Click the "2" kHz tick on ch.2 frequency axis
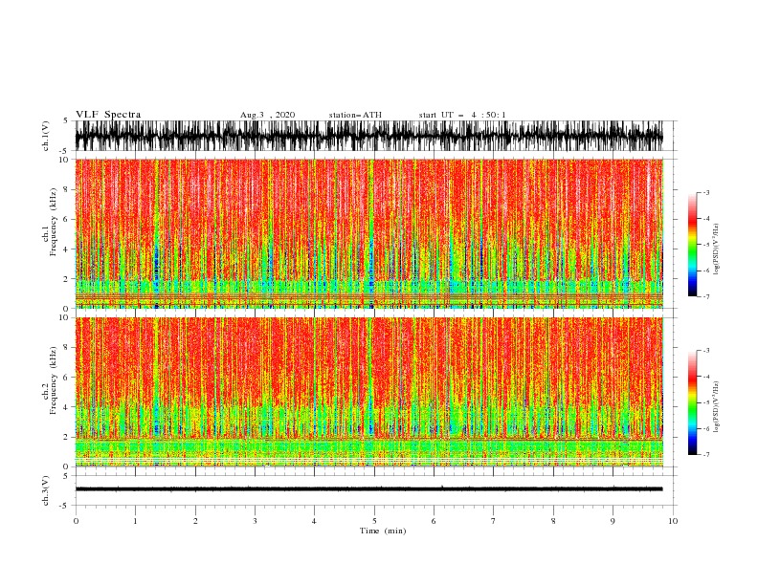Screen dimensions: 758x585 click(66, 437)
